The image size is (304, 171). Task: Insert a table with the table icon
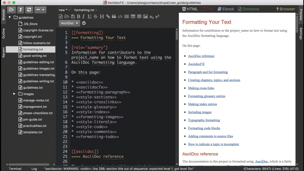[139, 16]
